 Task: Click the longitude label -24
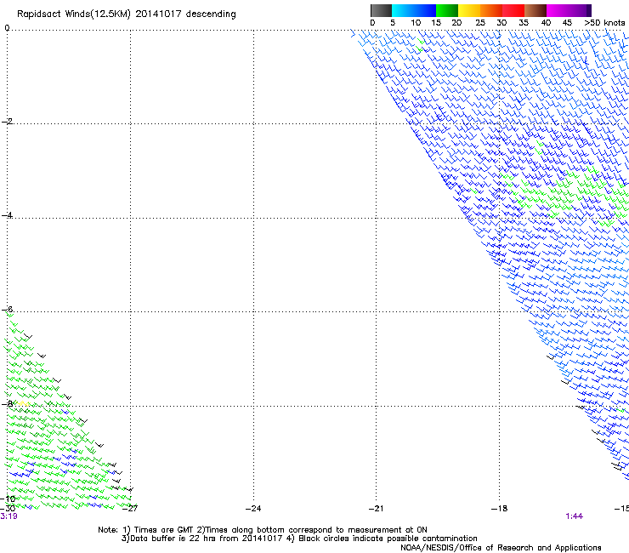click(253, 509)
